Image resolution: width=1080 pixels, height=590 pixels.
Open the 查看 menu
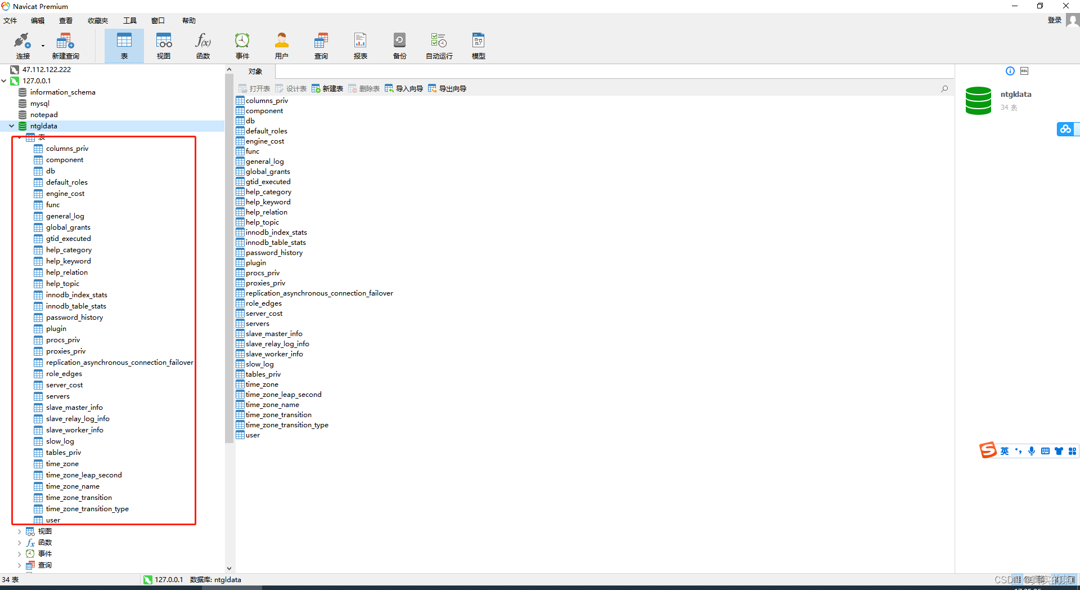click(66, 21)
